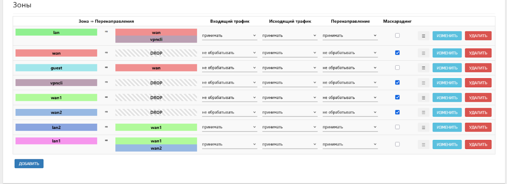
Task: Delete the wan1 zone with УДАЛИТЬ
Action: 478,98
